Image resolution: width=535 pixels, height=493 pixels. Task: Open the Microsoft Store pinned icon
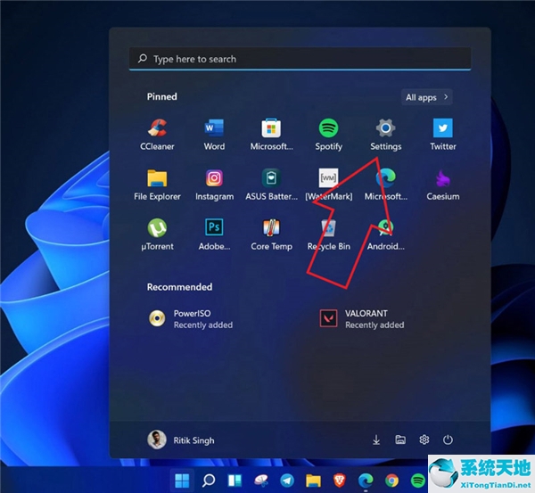271,135
